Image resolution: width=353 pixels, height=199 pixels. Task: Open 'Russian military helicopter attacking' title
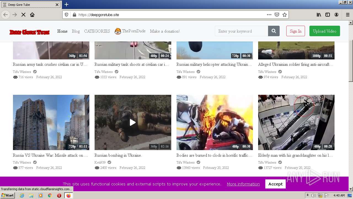pos(214,64)
